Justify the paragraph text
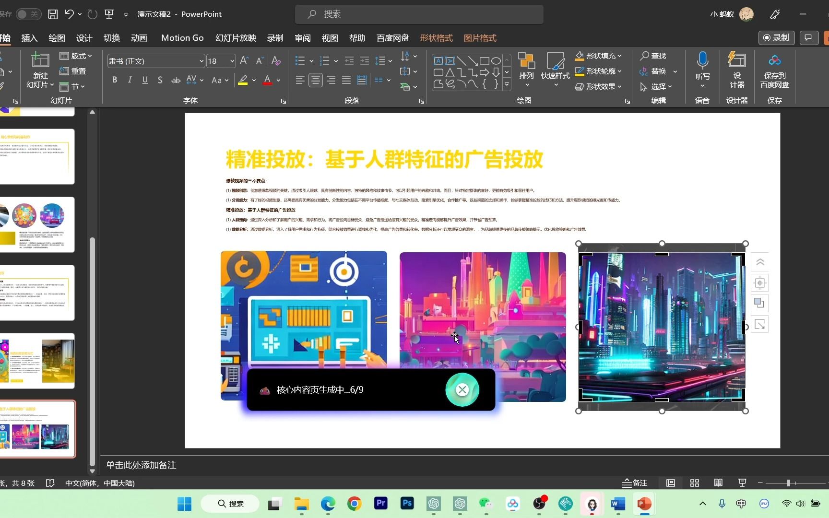Screen dimensions: 829x518 coord(346,80)
